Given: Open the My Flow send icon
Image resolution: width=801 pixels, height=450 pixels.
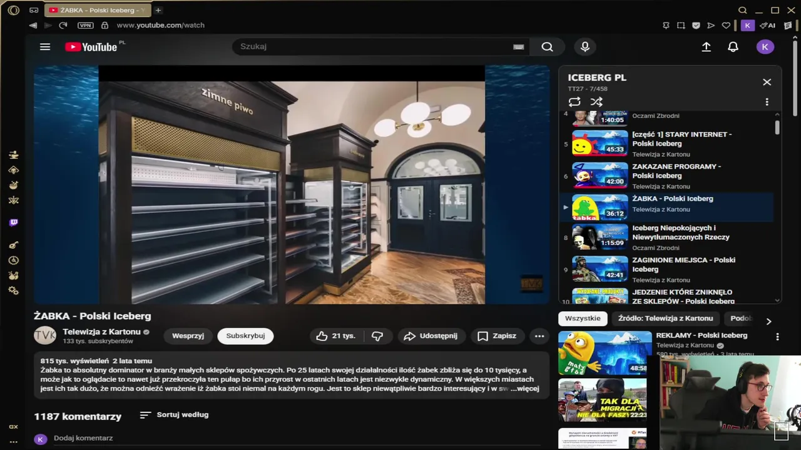Looking at the screenshot, I should tap(711, 26).
